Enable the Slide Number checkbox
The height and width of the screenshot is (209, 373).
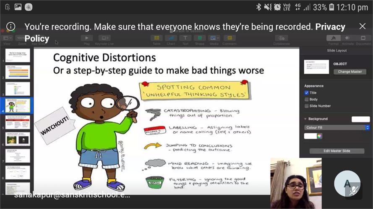tap(306, 106)
